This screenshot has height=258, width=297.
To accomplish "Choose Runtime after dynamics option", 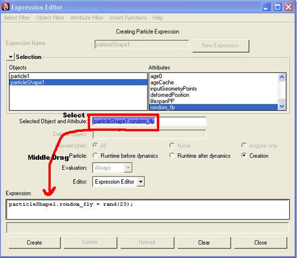I will (172, 156).
